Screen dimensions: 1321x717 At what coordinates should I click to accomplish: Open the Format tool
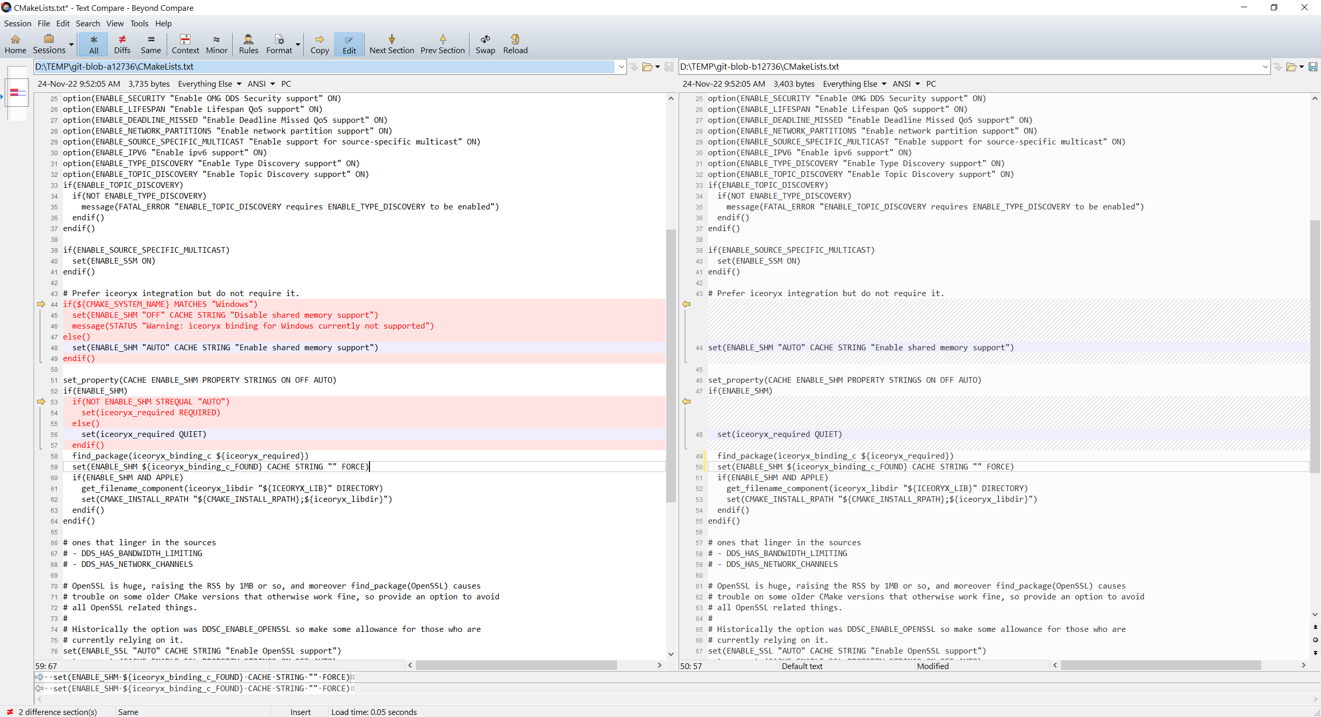point(279,44)
